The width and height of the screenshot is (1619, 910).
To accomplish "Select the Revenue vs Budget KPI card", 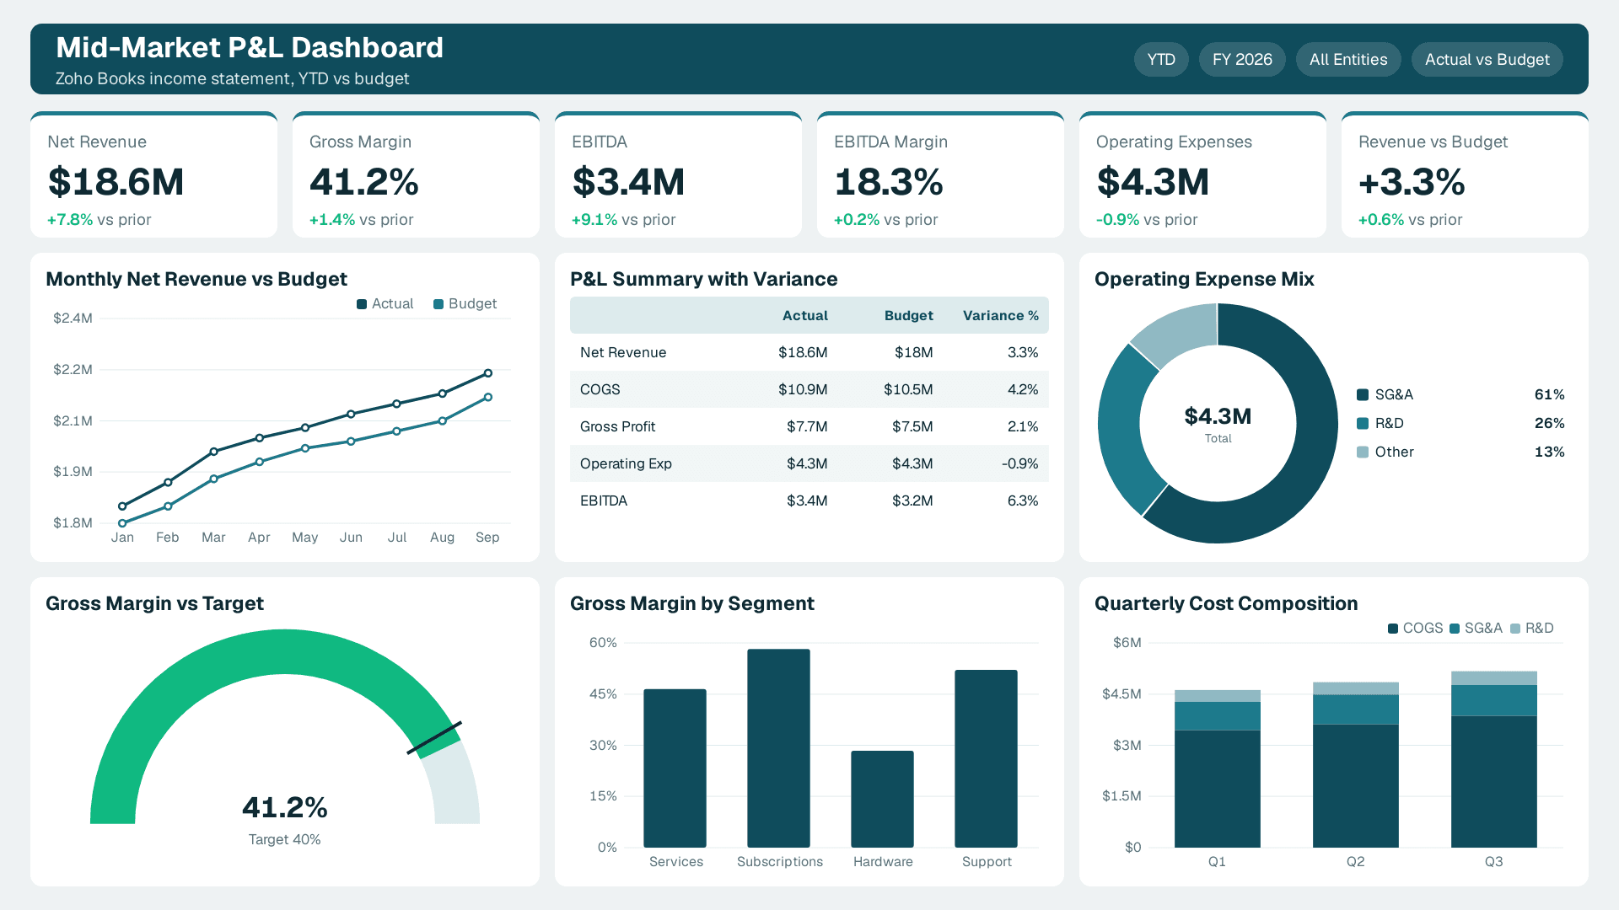I will 1465,174.
